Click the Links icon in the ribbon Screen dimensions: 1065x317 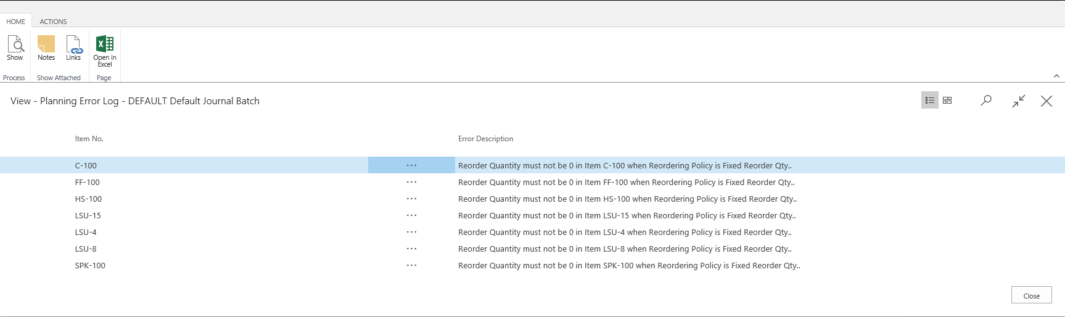point(73,48)
